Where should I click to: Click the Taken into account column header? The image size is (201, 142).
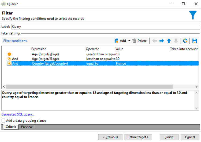pyautogui.click(x=184, y=49)
